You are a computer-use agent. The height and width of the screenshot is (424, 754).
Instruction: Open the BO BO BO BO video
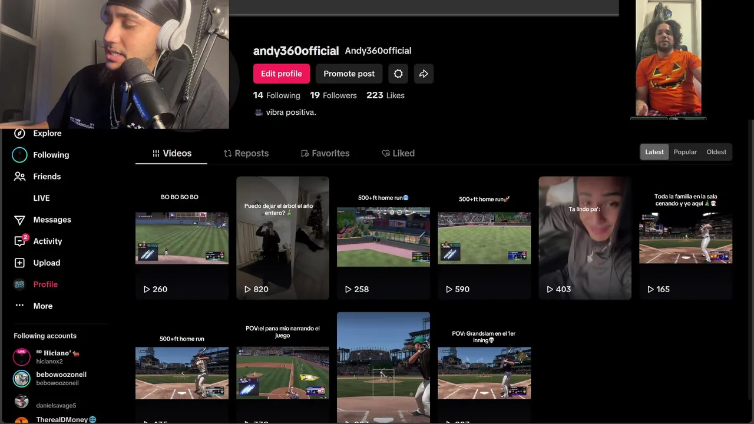[182, 238]
